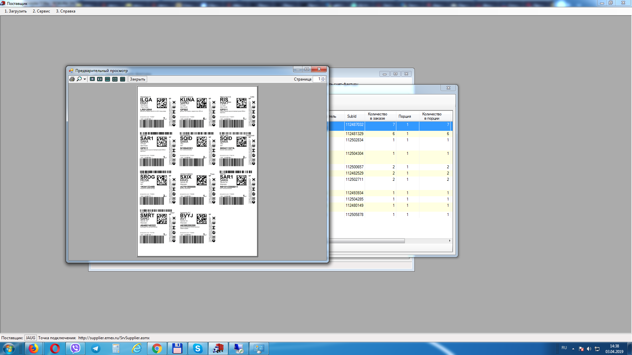Click the right scroll arrow of the table scrollbar
The image size is (632, 355).
[450, 241]
